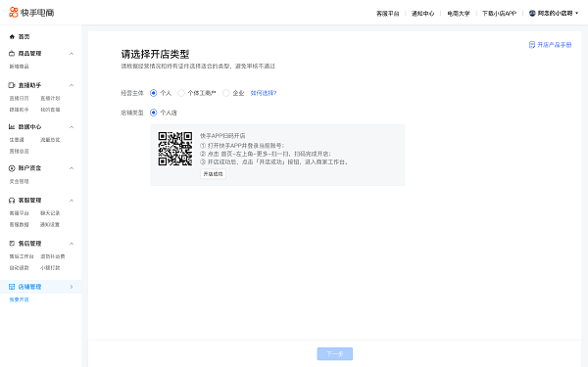Click the 客服管理 headset icon
Viewport: 588px width, 367px height.
12,201
